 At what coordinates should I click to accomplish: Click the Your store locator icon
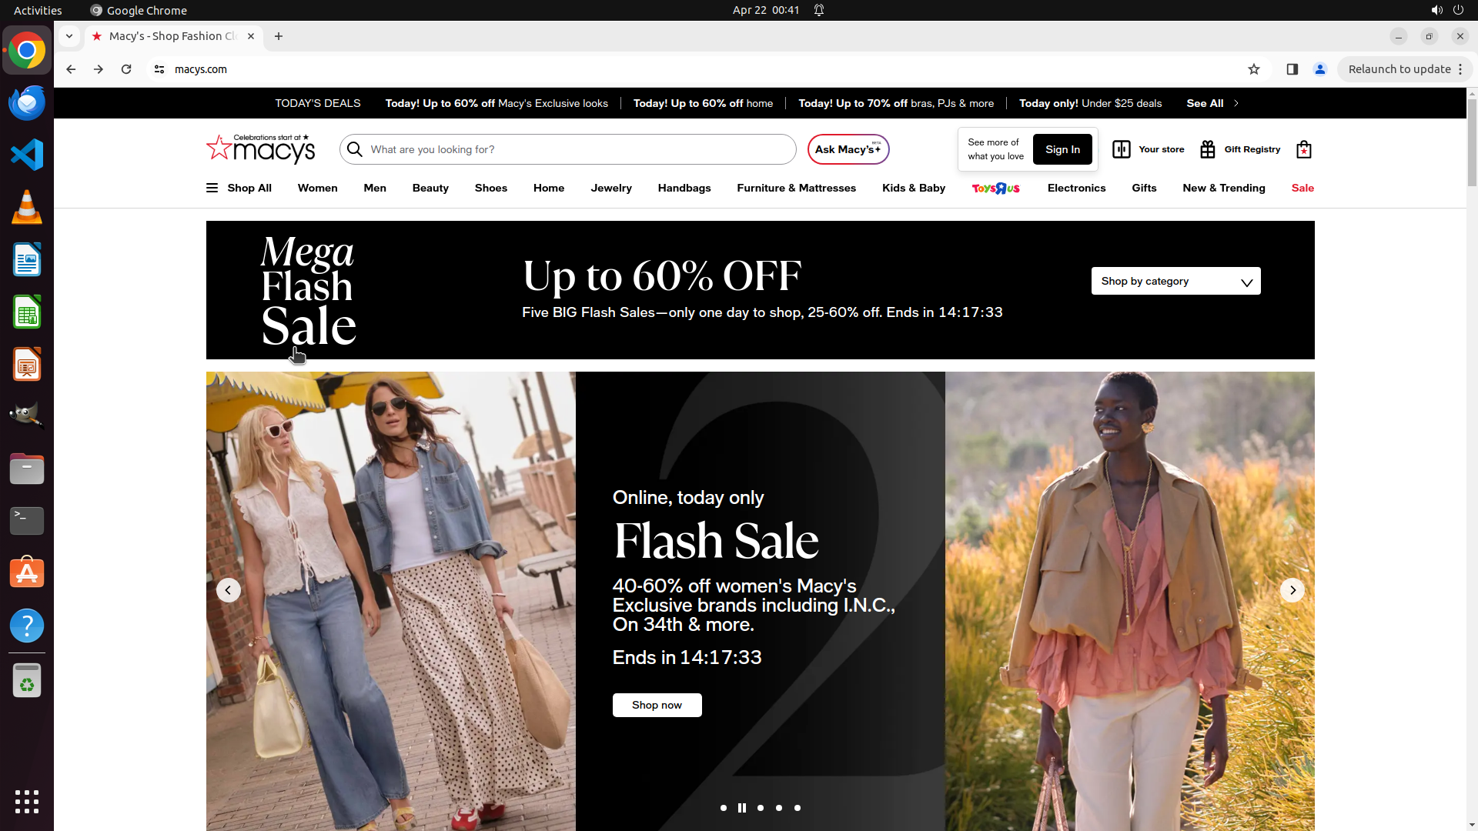point(1121,149)
